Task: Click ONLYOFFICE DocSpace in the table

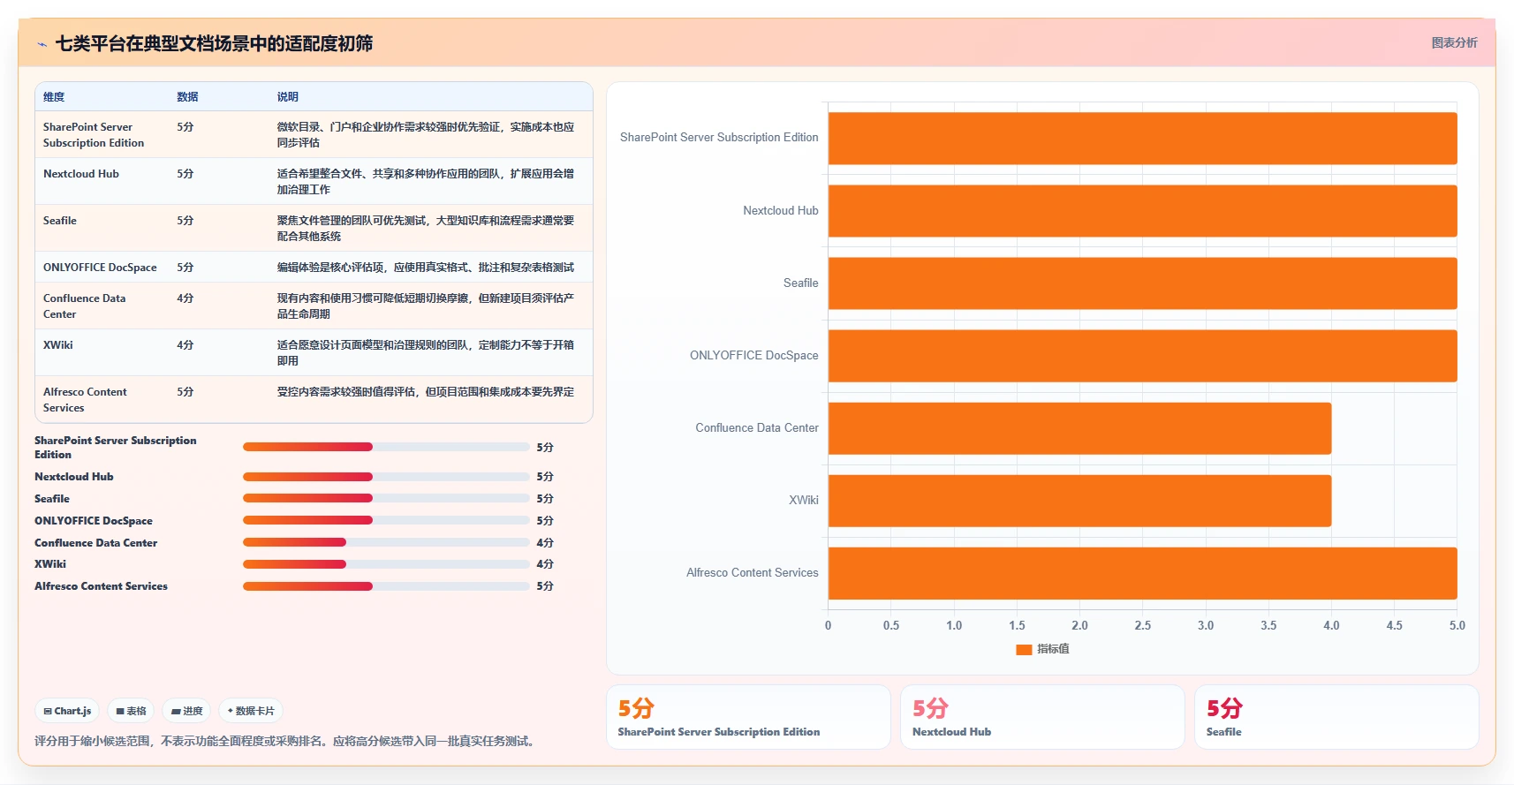Action: click(x=100, y=268)
